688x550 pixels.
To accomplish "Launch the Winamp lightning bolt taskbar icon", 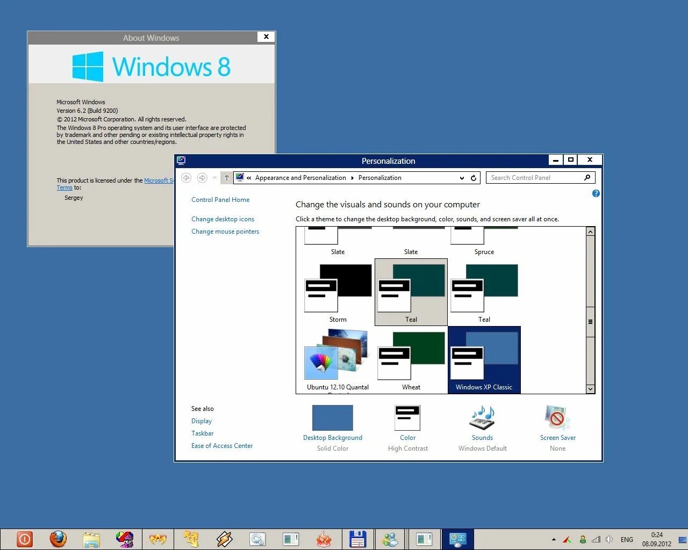I will [x=224, y=539].
